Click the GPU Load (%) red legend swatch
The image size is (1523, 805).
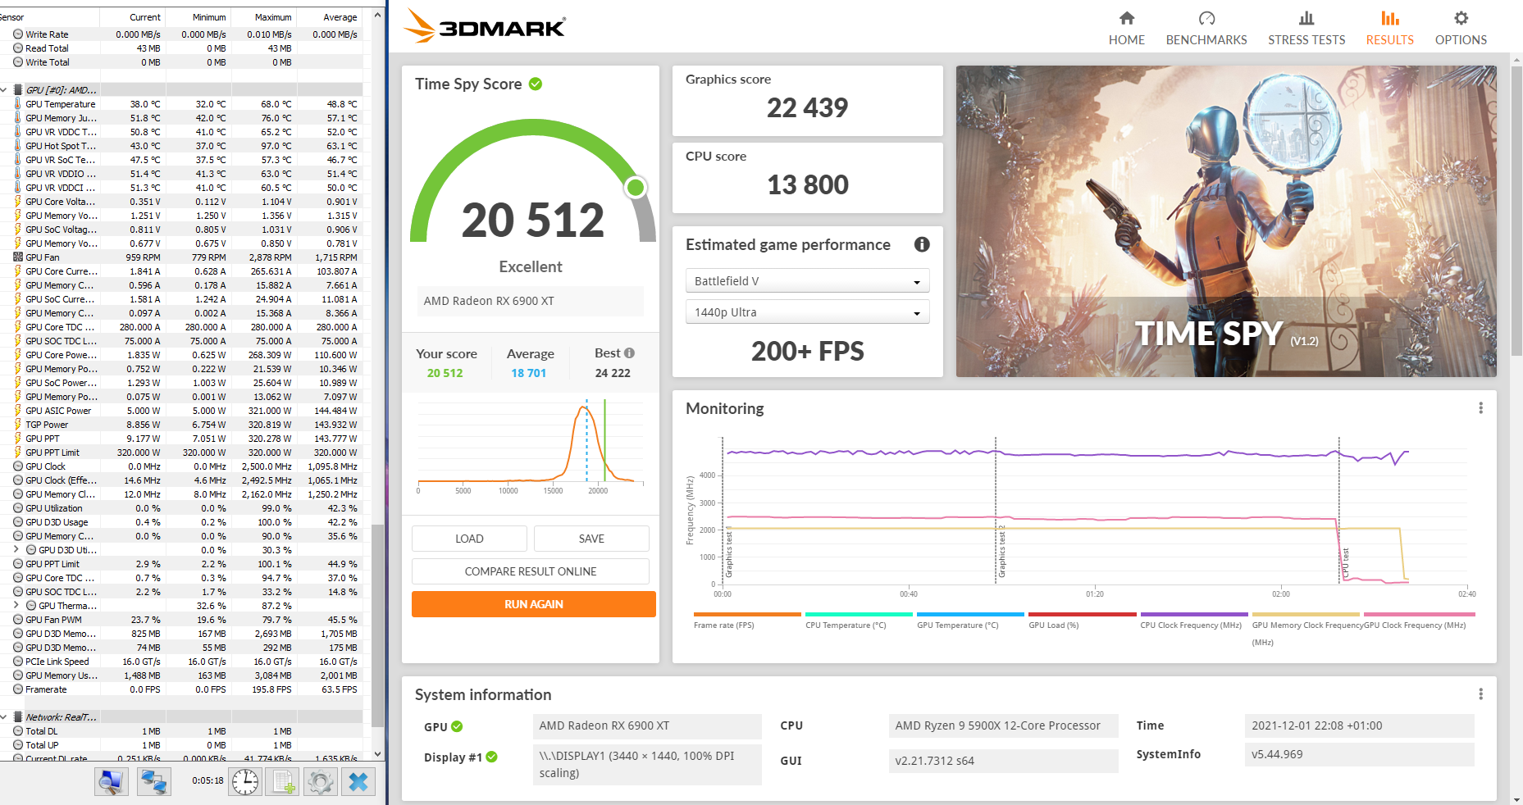1083,614
